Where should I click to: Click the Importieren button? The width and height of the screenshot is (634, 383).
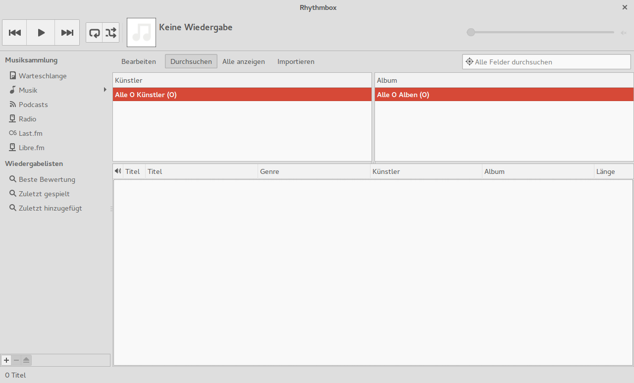point(296,61)
